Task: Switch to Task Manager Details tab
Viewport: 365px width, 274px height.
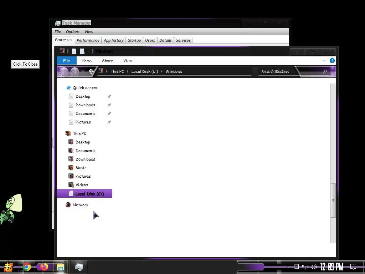Action: (x=165, y=40)
